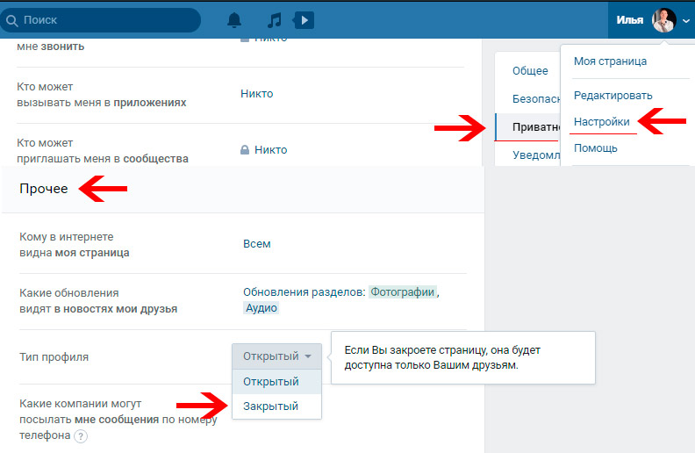Expand the profile menu chevron
695x453 pixels.
685,21
